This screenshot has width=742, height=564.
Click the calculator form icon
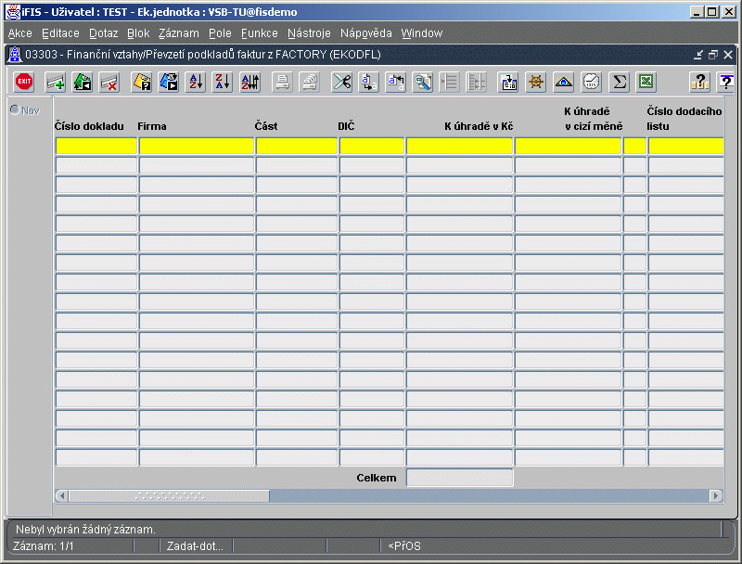click(x=508, y=82)
